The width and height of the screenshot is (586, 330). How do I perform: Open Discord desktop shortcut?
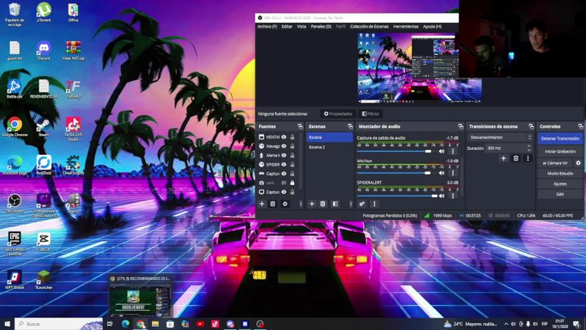point(44,50)
